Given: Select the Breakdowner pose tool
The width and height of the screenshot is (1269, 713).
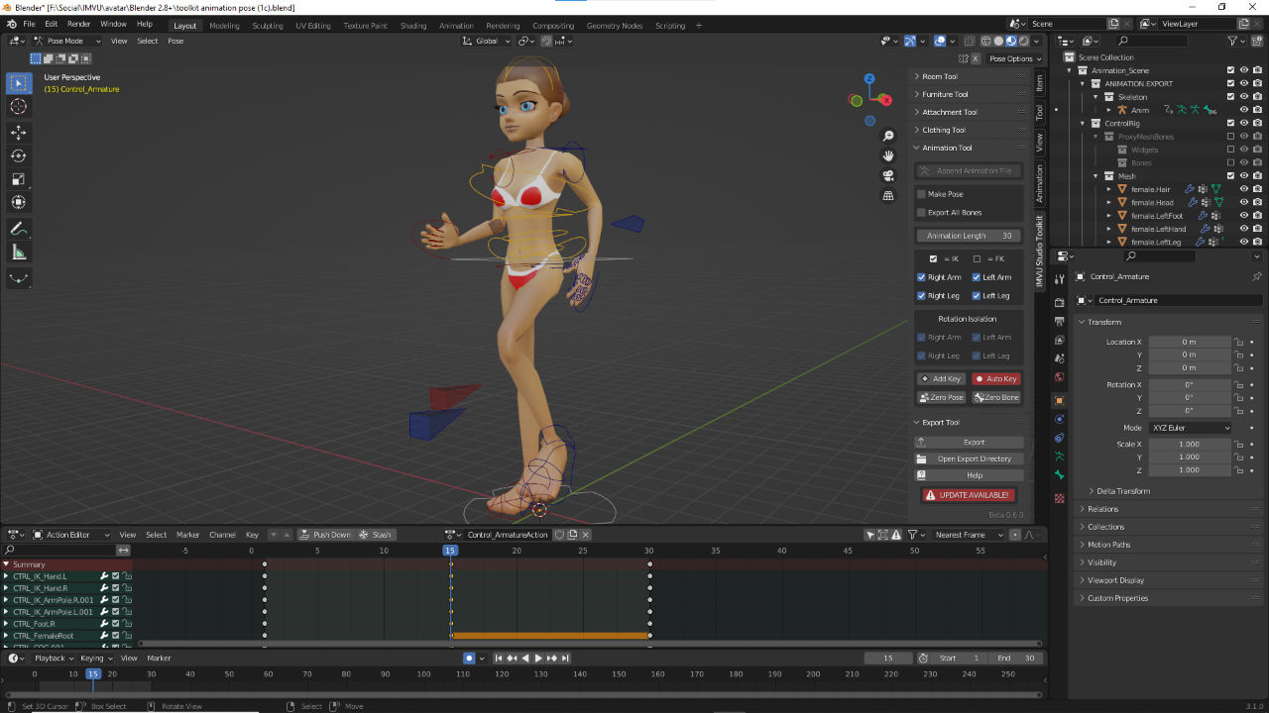Looking at the screenshot, I should [19, 279].
